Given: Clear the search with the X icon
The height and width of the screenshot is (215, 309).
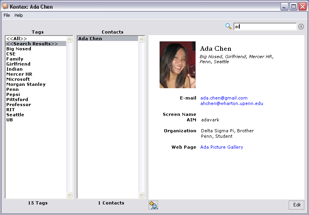Looking at the screenshot, I should point(301,27).
